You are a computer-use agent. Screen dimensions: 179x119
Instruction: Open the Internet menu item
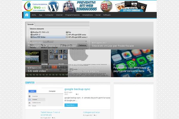[59, 15]
